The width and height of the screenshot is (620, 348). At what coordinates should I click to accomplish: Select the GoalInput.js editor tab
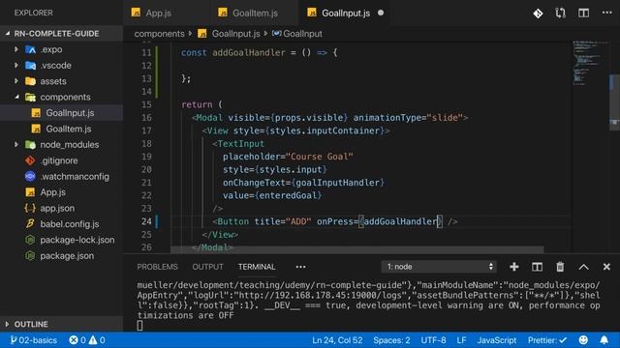pyautogui.click(x=345, y=13)
